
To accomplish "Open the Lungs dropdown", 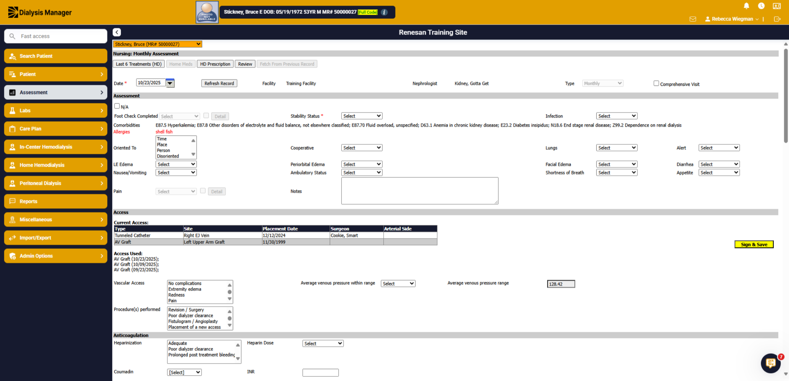I will (617, 148).
